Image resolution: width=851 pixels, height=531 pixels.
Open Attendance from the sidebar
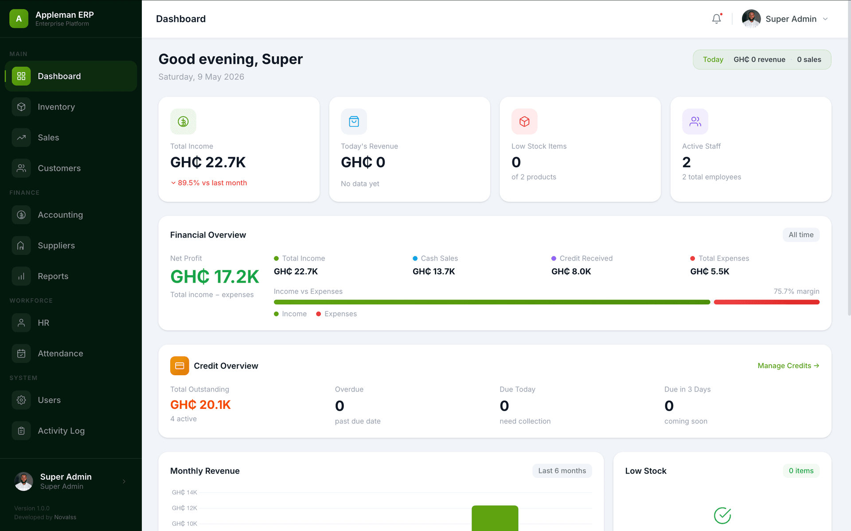(x=71, y=354)
